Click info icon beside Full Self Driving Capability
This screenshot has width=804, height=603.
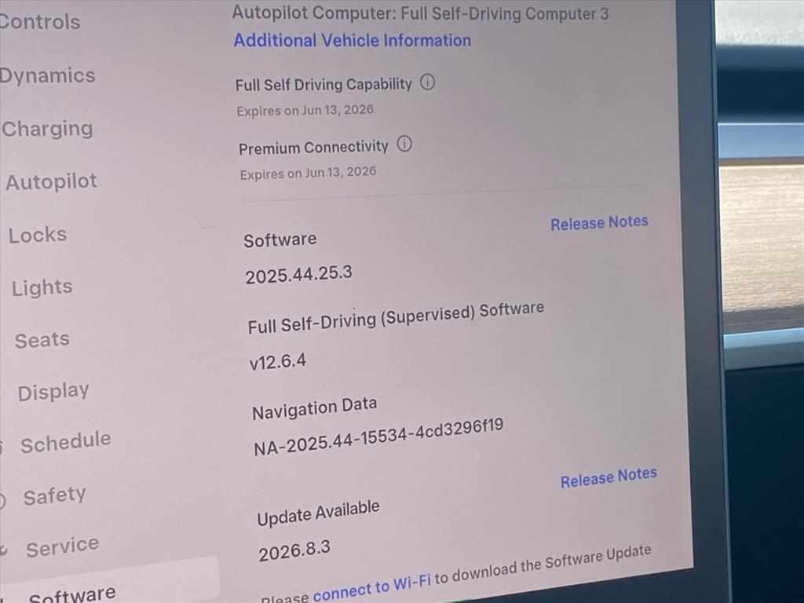point(427,82)
